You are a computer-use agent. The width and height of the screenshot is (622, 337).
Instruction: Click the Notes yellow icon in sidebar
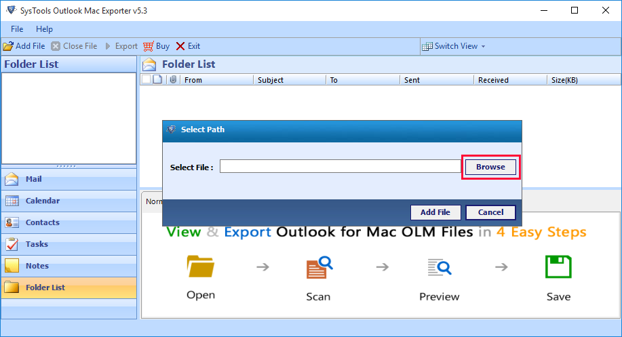tap(12, 266)
